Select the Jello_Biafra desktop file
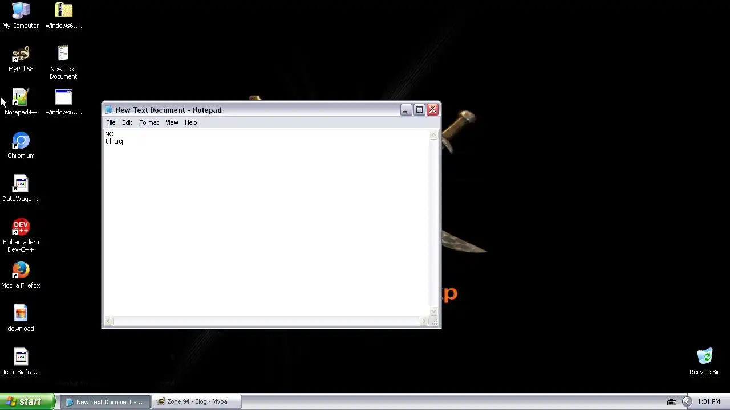 click(21, 362)
